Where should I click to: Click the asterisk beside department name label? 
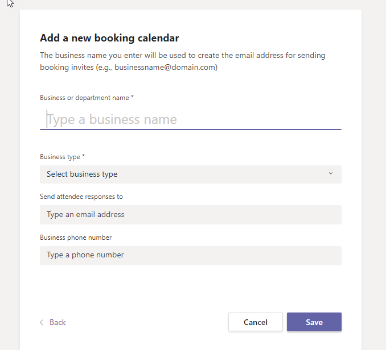(x=133, y=97)
